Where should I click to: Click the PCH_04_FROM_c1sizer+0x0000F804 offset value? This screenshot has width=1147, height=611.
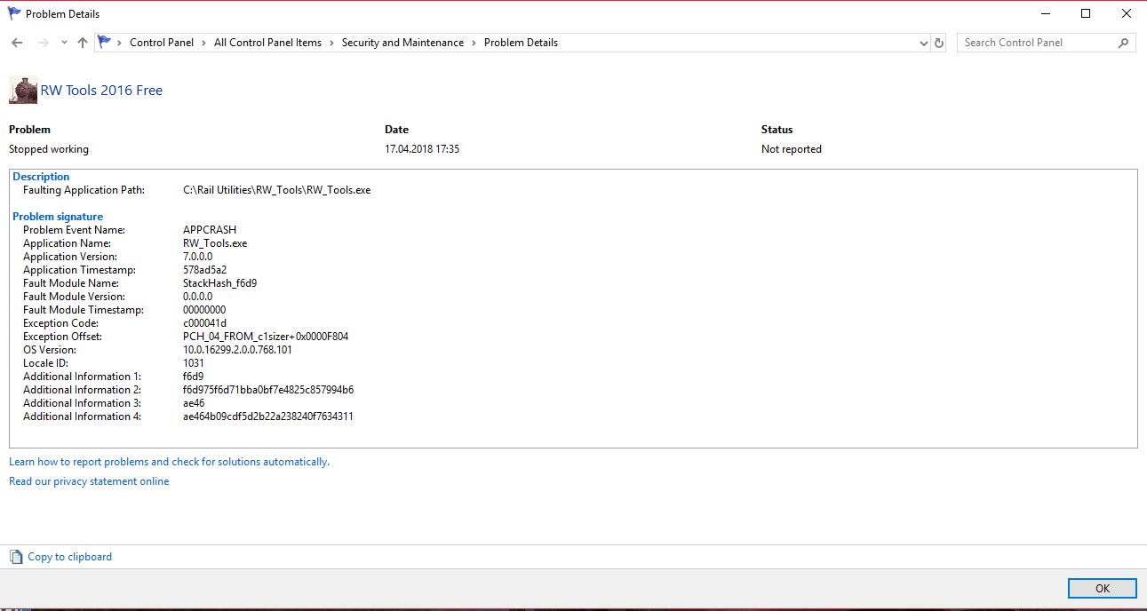click(266, 337)
